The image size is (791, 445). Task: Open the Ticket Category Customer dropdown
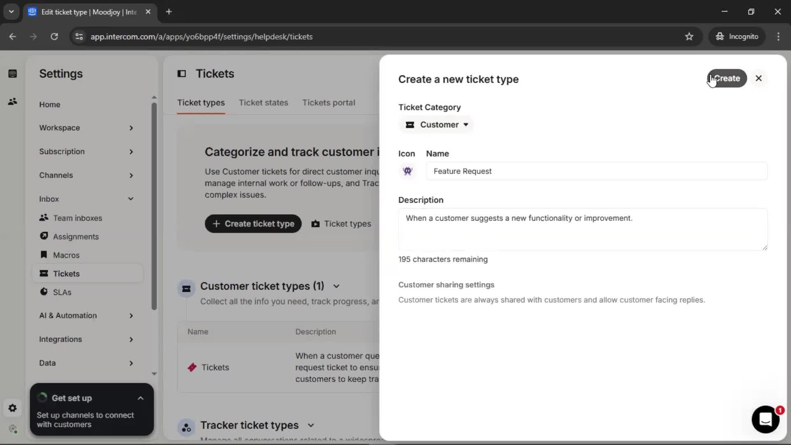click(436, 125)
